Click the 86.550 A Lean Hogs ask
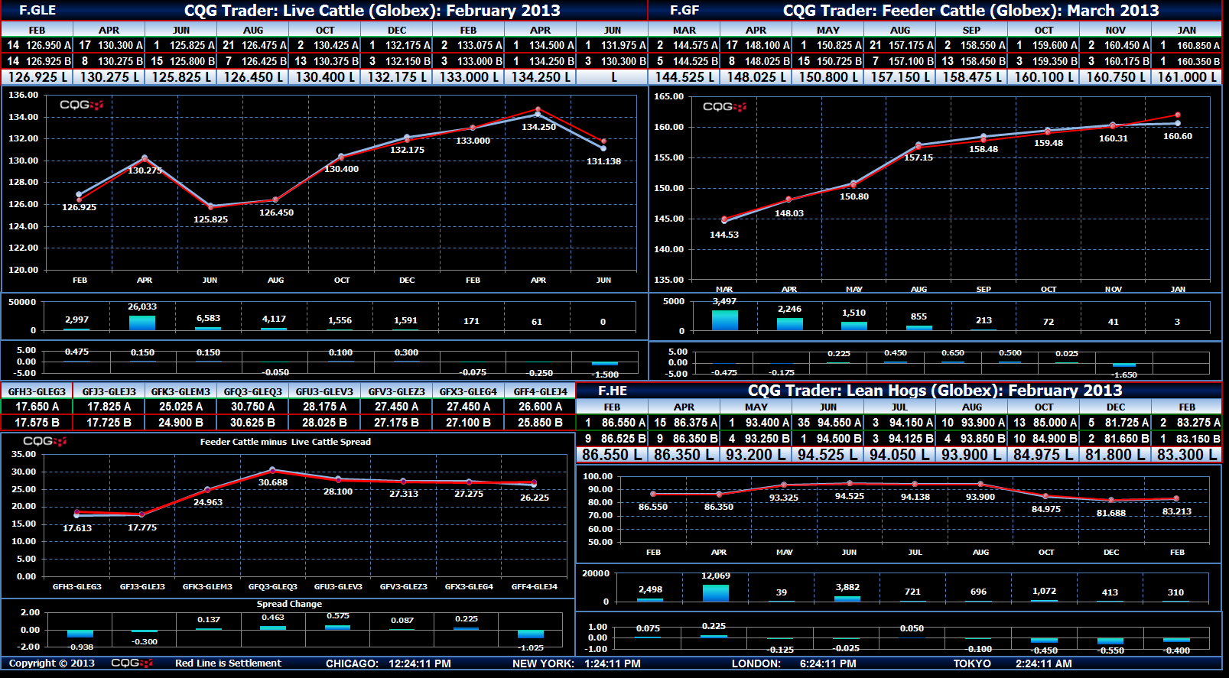Screen dimensions: 1229x678 coord(623,423)
